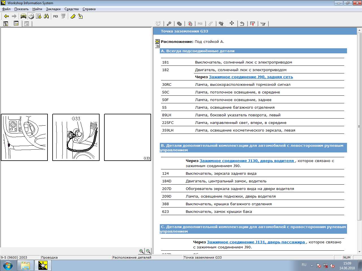Select the gears tab icon
The image size is (362, 271).
pos(179,24)
